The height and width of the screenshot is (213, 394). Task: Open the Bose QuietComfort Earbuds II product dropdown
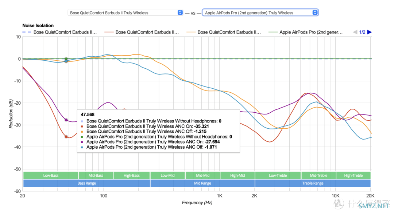125,12
